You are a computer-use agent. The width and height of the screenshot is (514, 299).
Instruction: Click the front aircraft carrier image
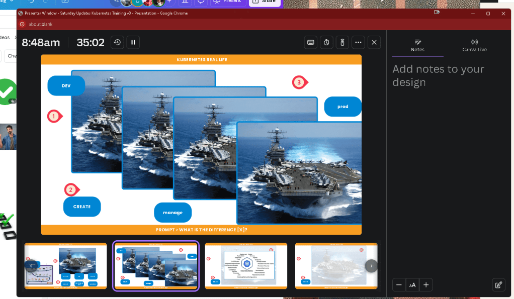coord(299,172)
